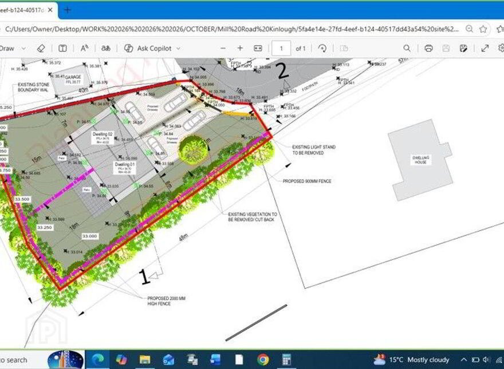
Task: Open File Explorer from taskbar
Action: pyautogui.click(x=145, y=360)
